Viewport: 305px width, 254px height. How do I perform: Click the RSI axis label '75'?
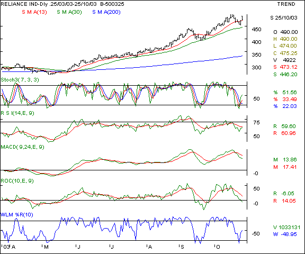coord(257,123)
